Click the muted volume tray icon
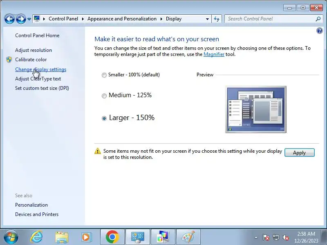 point(285,237)
